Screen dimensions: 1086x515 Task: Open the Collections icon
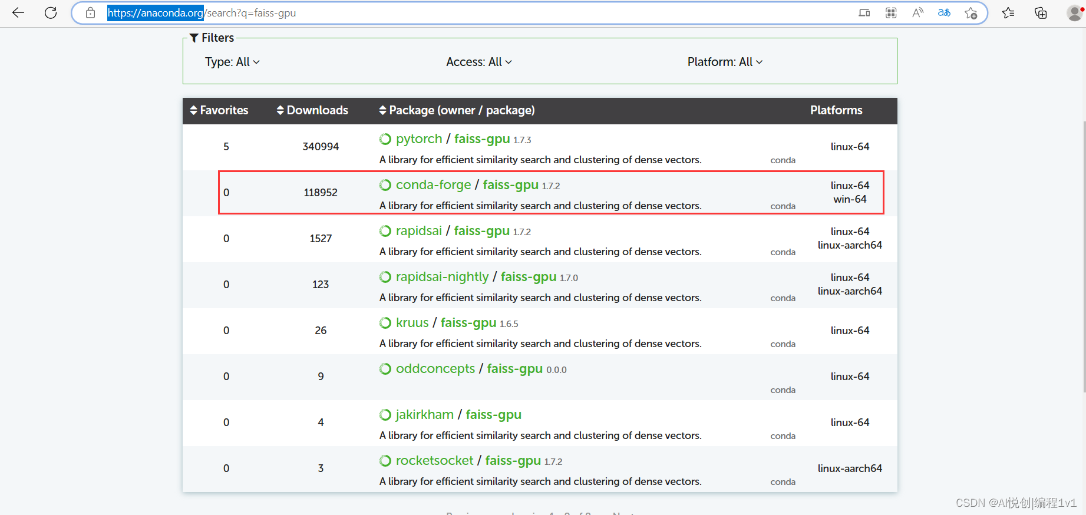tap(1041, 12)
